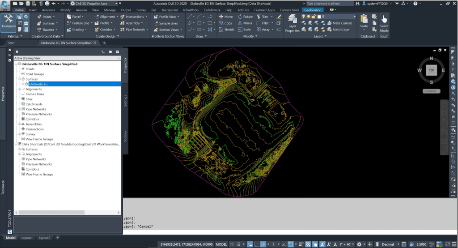458x248 pixels.
Task: Click the Alignment ribbon tool
Action: (x=106, y=17)
